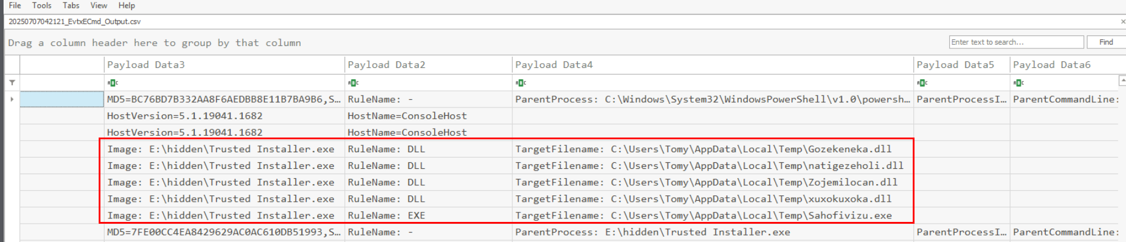The image size is (1126, 242).
Task: Sort by the Payload Data3 column header
Action: 146,65
